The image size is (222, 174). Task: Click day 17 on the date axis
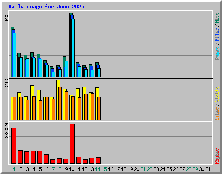pos(117,169)
